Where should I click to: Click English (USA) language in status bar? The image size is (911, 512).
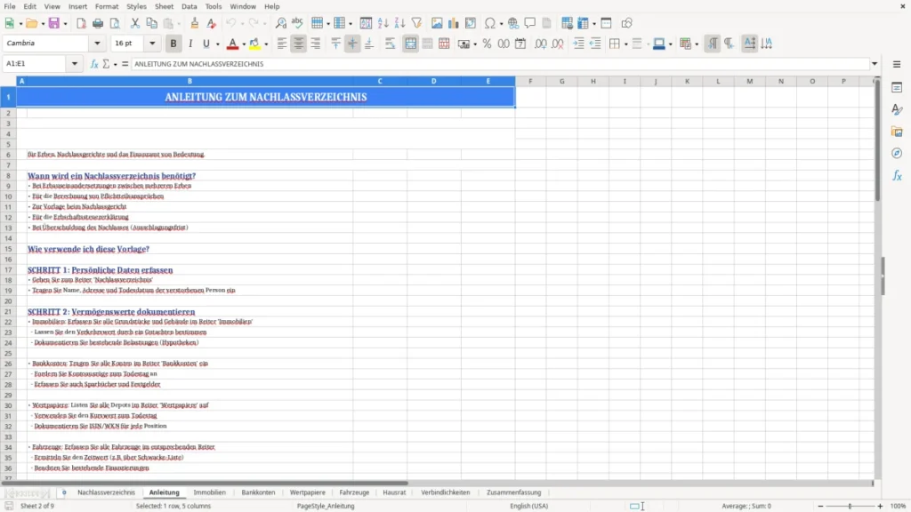click(528, 506)
